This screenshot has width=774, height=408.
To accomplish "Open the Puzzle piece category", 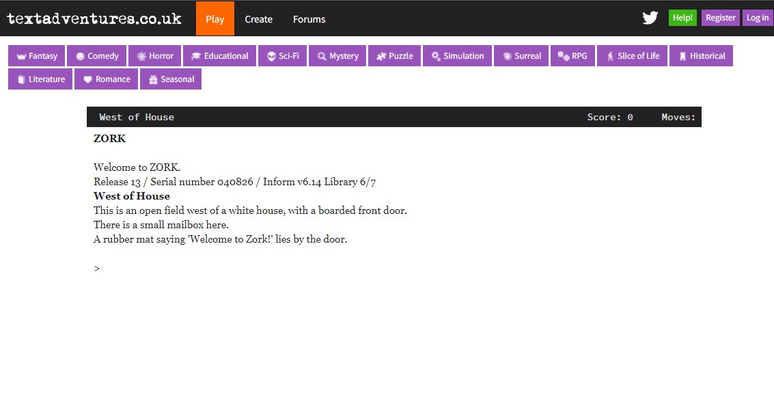I will (x=394, y=56).
